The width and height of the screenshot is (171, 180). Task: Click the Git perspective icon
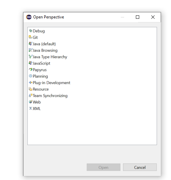30,37
